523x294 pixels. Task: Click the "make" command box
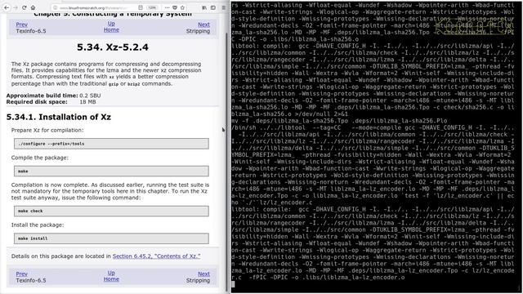pos(111,171)
